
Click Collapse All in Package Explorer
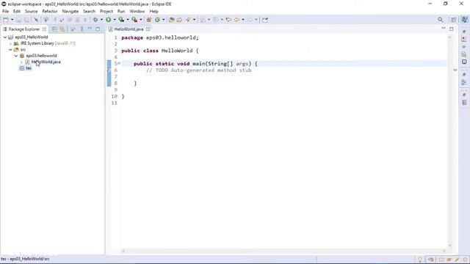coord(54,29)
